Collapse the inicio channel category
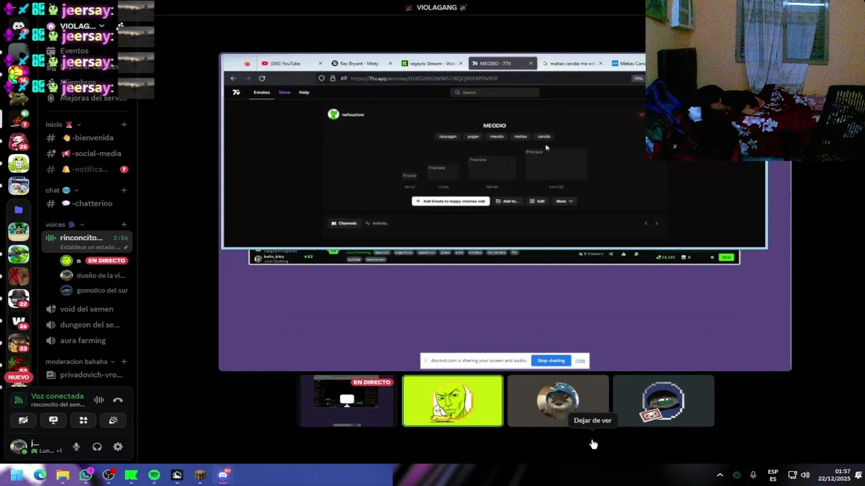Image resolution: width=865 pixels, height=486 pixels. [x=63, y=124]
